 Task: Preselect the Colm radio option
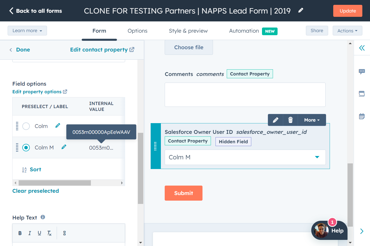click(26, 126)
